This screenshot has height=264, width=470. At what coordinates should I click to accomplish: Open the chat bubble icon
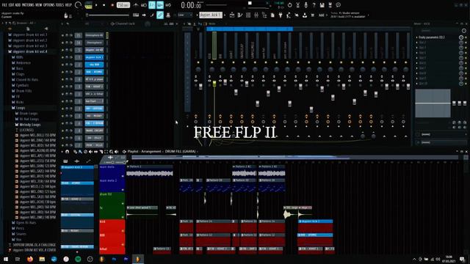pos(338,5)
